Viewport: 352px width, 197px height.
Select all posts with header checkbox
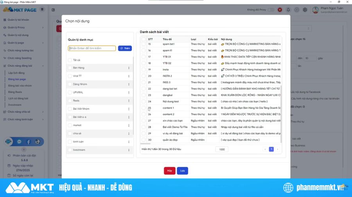coord(144,39)
